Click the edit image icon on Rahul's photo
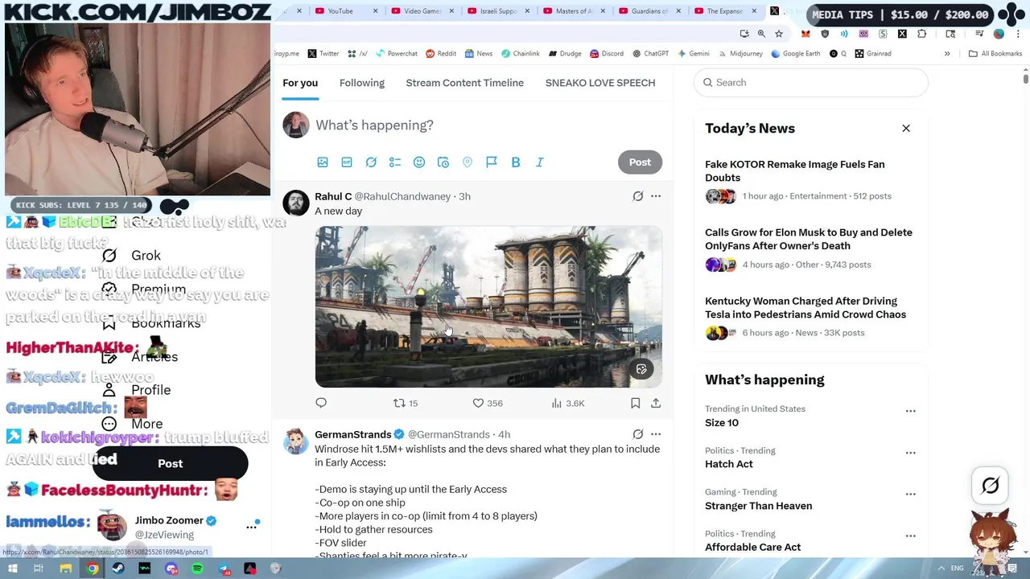The image size is (1030, 579). [641, 369]
